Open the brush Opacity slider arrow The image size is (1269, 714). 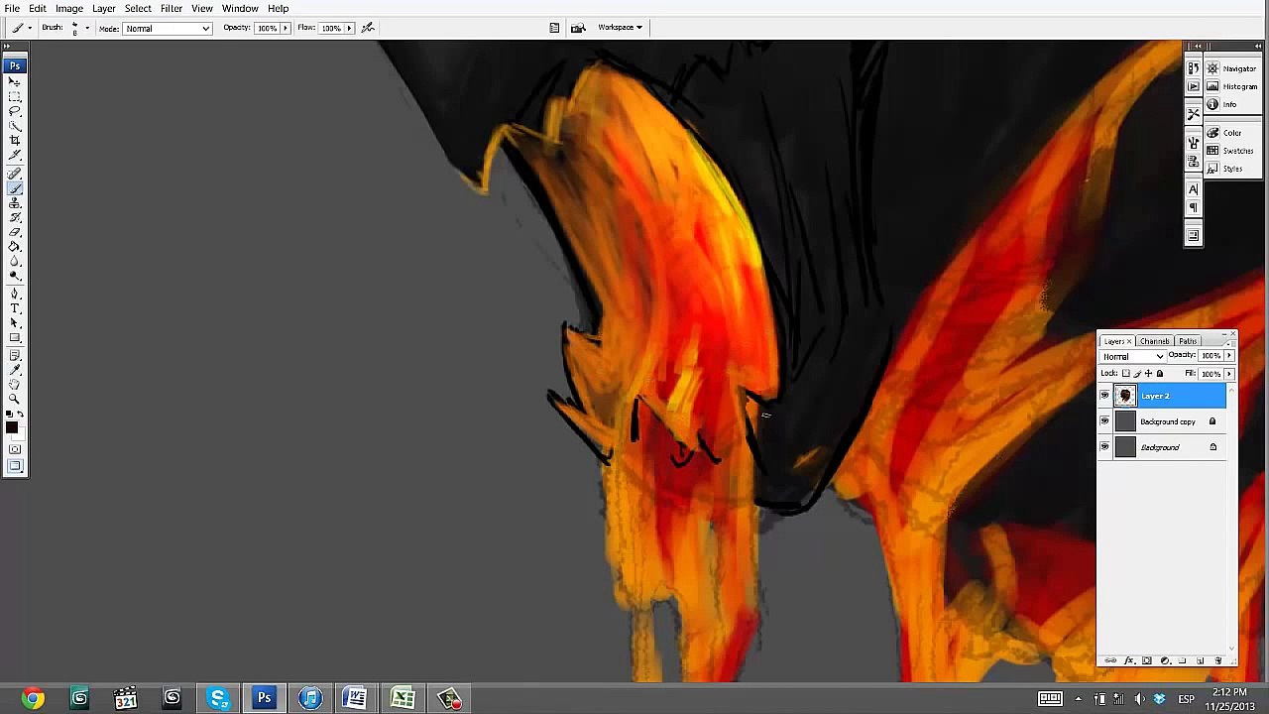point(286,28)
